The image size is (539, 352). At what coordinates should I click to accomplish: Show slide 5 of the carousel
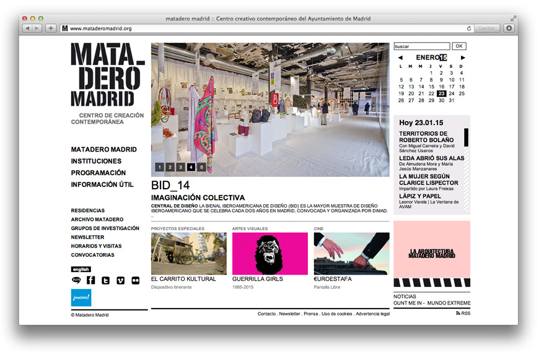pyautogui.click(x=201, y=167)
